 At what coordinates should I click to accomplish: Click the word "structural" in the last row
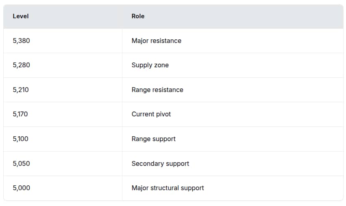point(165,188)
